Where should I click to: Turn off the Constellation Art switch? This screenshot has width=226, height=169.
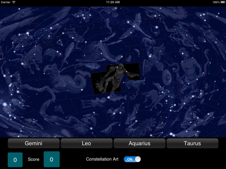coord(132,159)
